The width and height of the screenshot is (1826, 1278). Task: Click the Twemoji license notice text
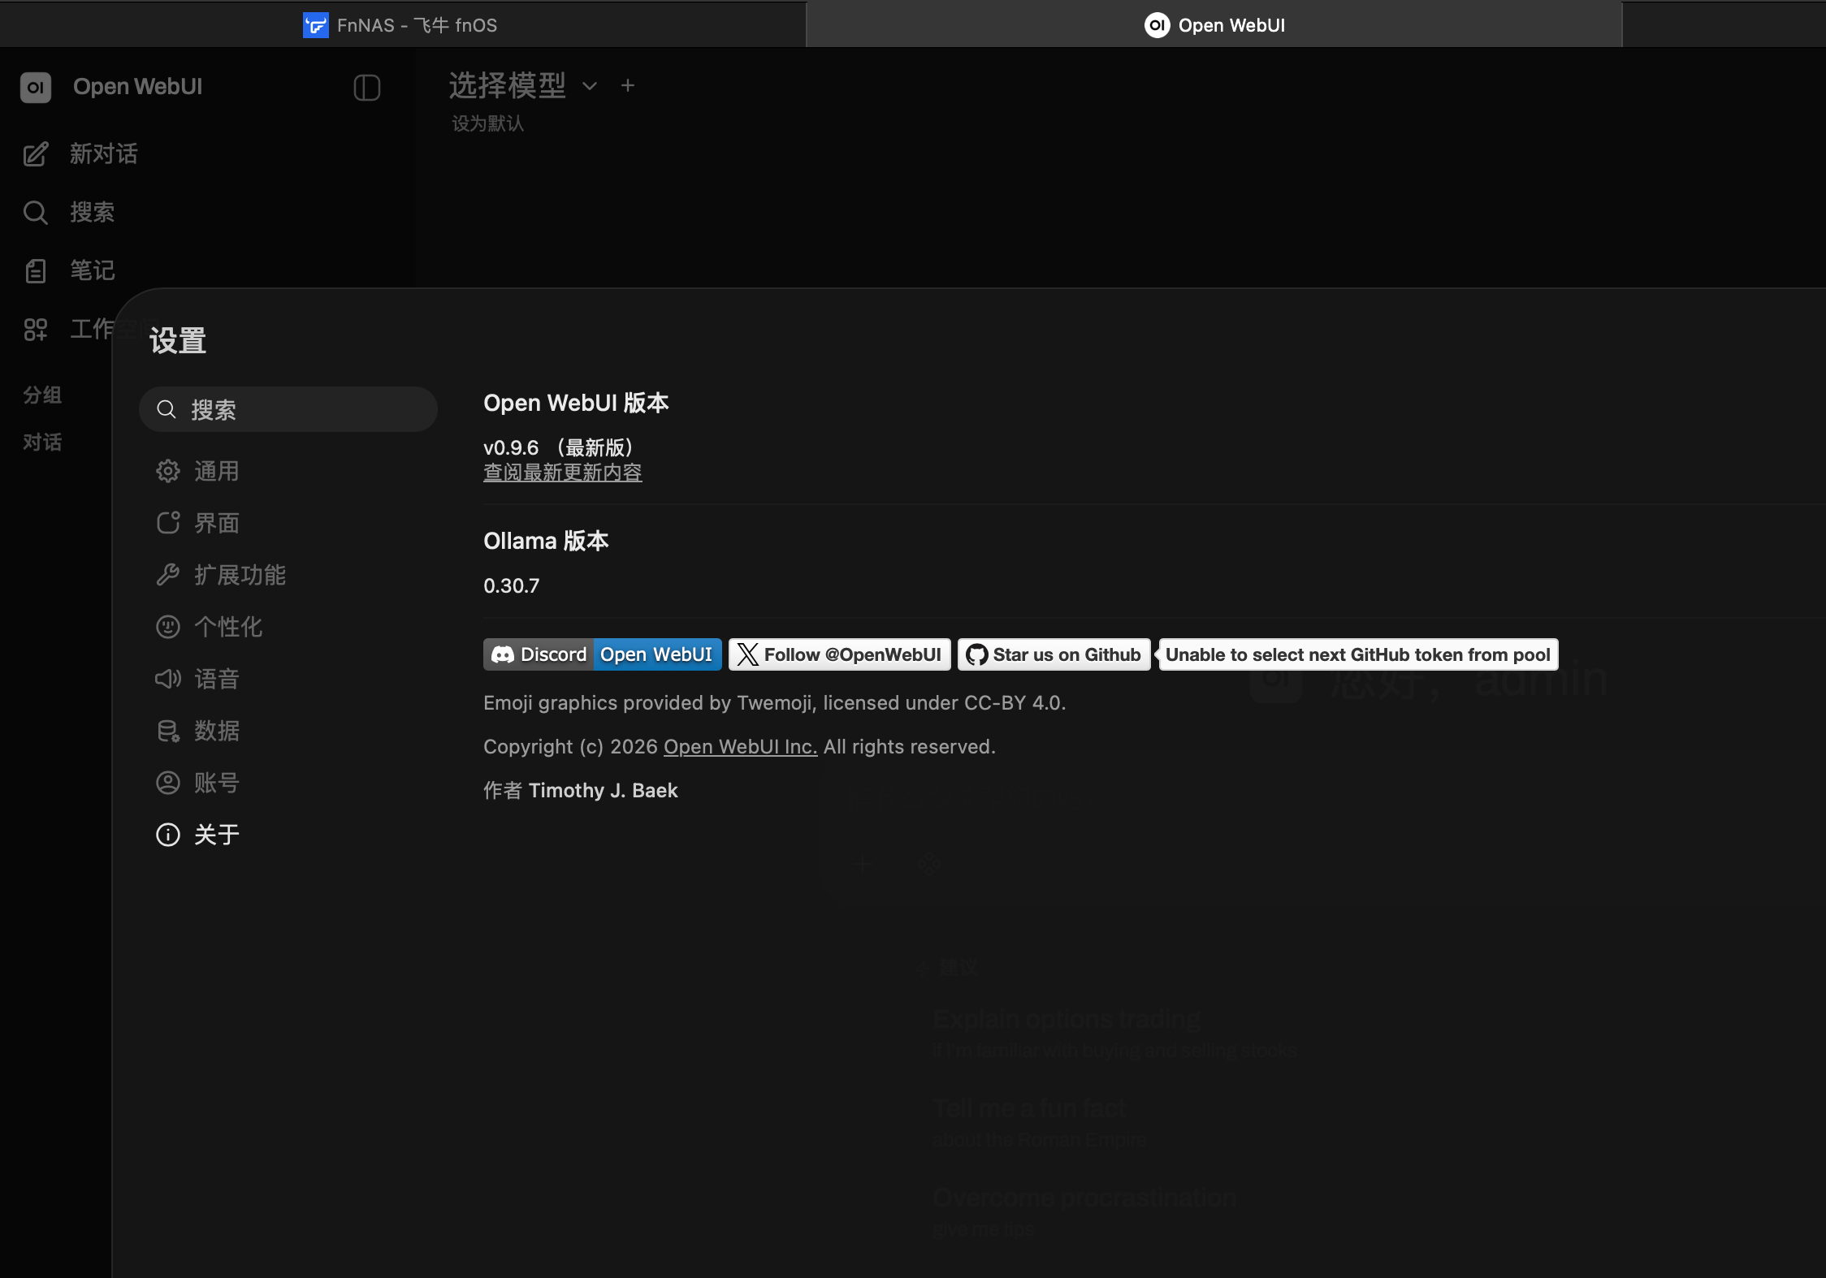pyautogui.click(x=775, y=703)
